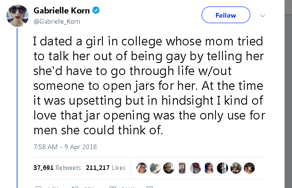The width and height of the screenshot is (292, 188).
Task: View the 37,691 Retweets list
Action: 57,168
